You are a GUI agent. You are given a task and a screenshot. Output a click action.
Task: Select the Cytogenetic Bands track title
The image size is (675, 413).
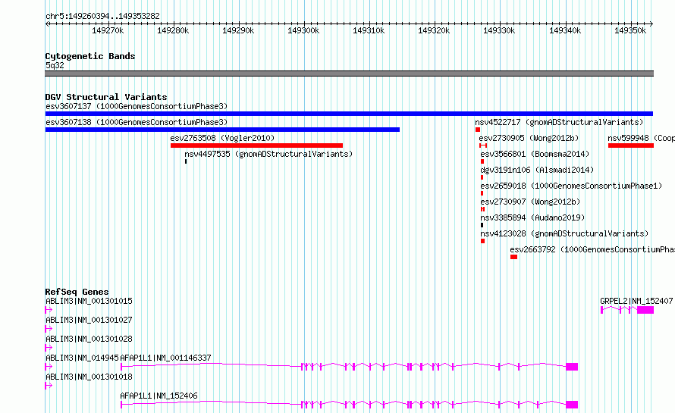(x=90, y=56)
